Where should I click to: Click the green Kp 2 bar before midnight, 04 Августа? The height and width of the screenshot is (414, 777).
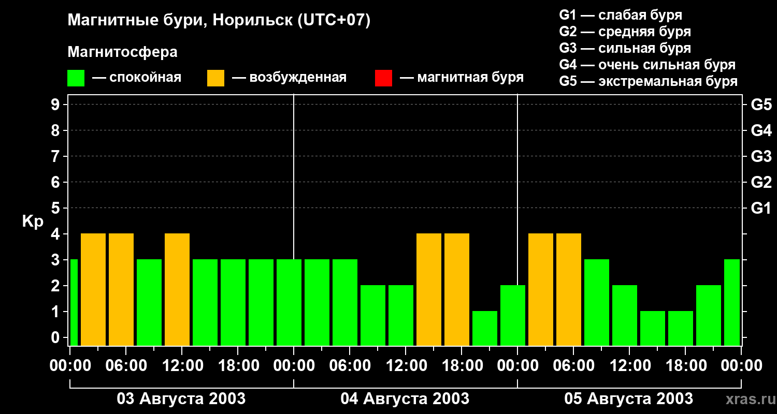point(513,315)
